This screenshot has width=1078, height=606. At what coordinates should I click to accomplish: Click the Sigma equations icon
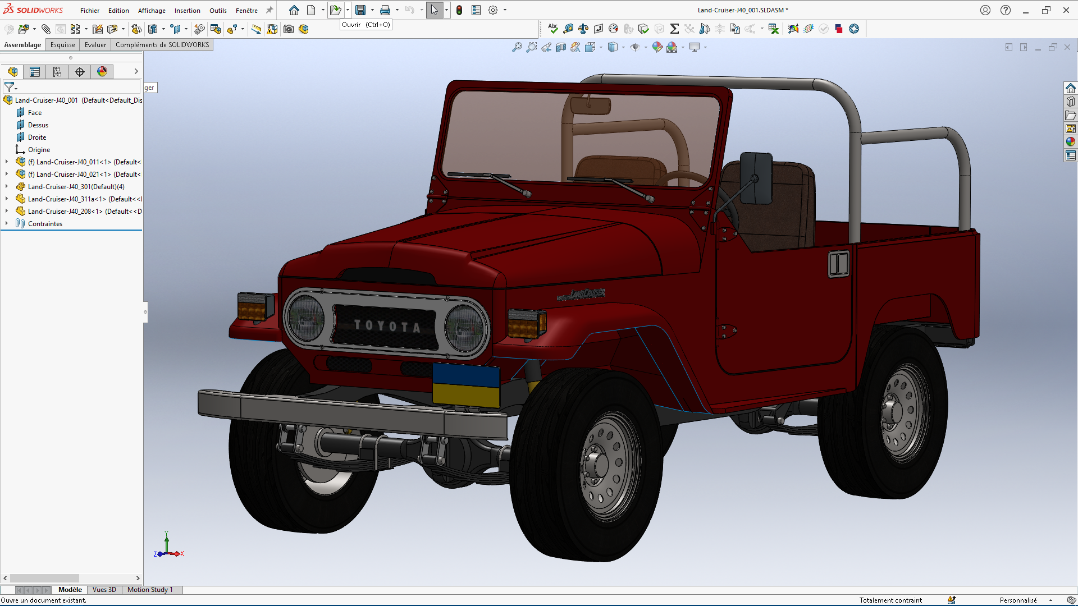674,29
